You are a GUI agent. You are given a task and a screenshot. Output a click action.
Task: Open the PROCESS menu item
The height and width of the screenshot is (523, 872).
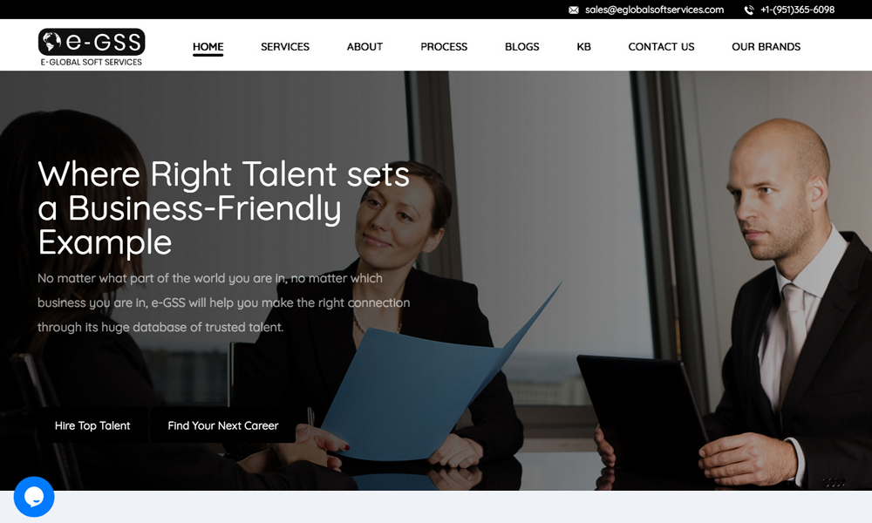coord(444,47)
